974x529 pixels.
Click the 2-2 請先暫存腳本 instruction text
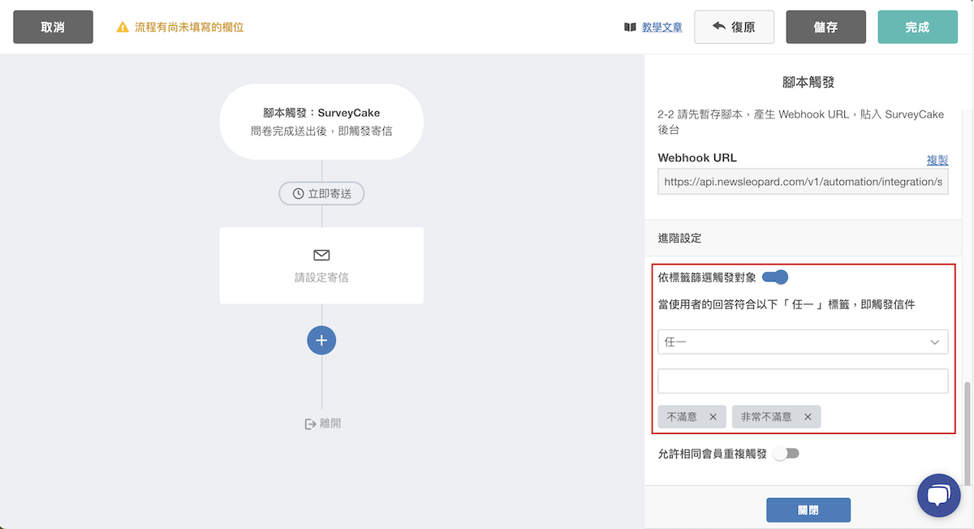[x=800, y=122]
